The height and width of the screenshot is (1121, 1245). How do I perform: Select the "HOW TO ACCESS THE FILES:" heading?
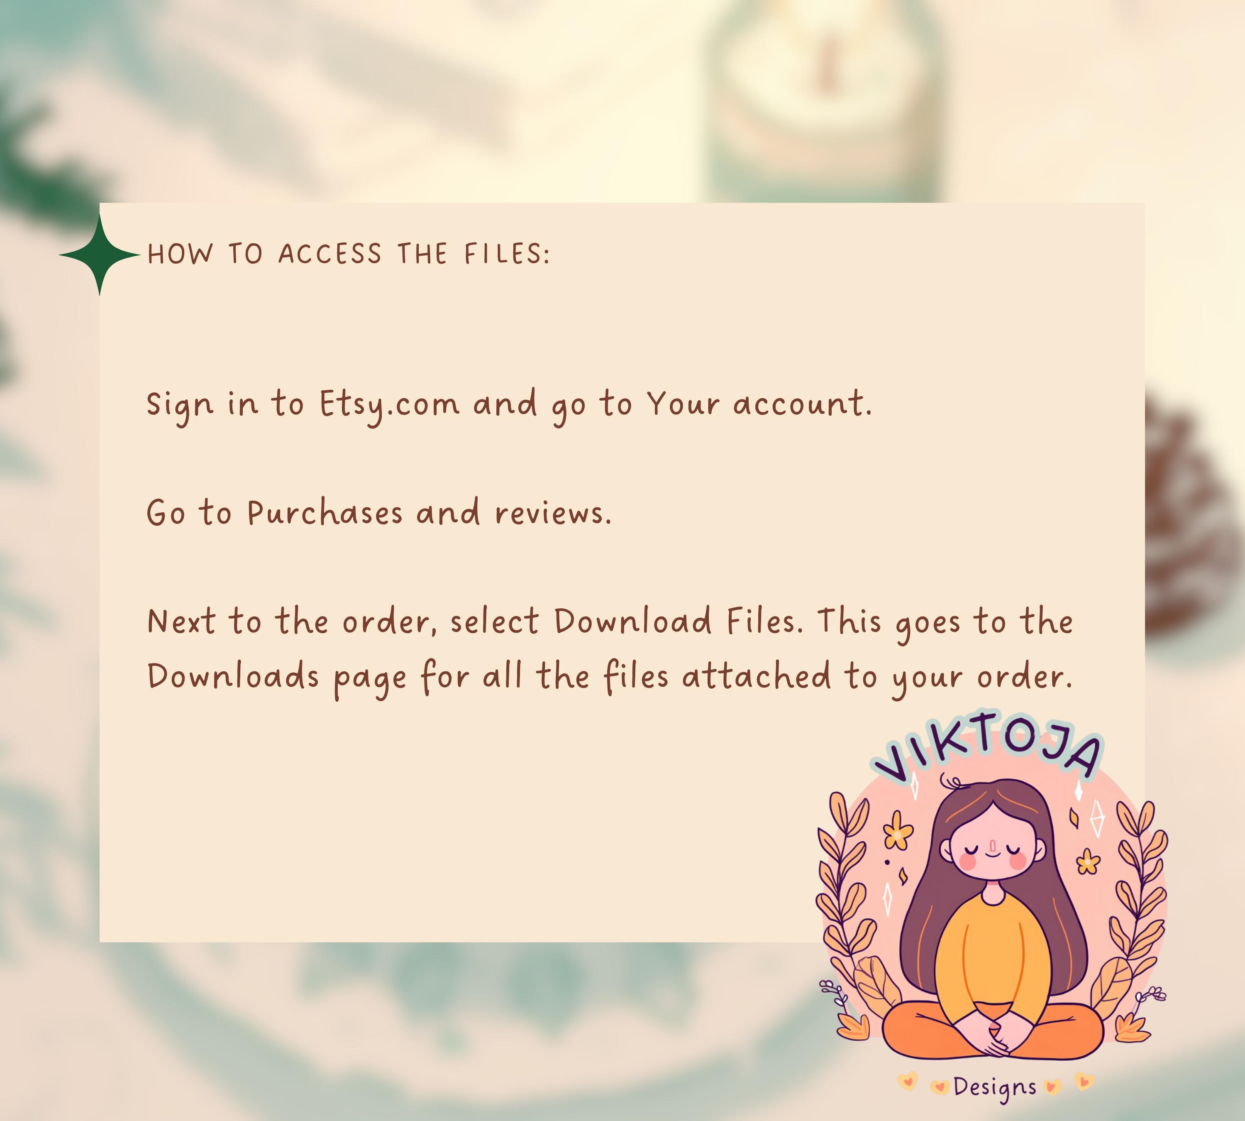pos(349,255)
